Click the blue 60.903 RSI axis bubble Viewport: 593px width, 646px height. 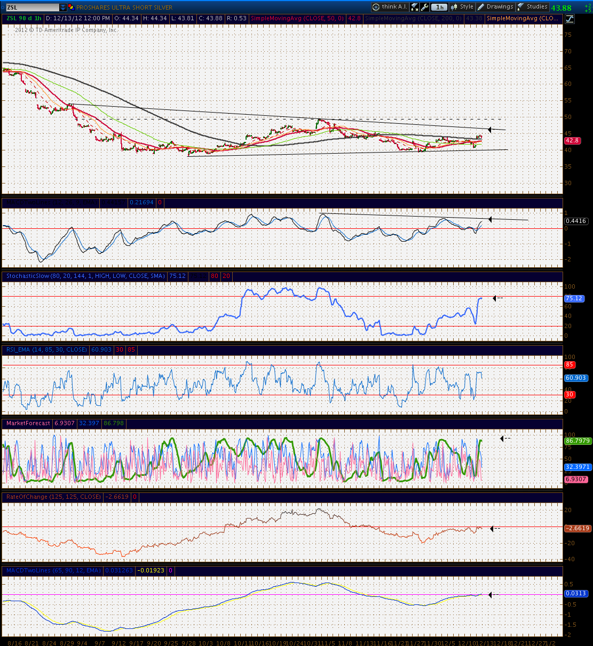click(x=576, y=378)
